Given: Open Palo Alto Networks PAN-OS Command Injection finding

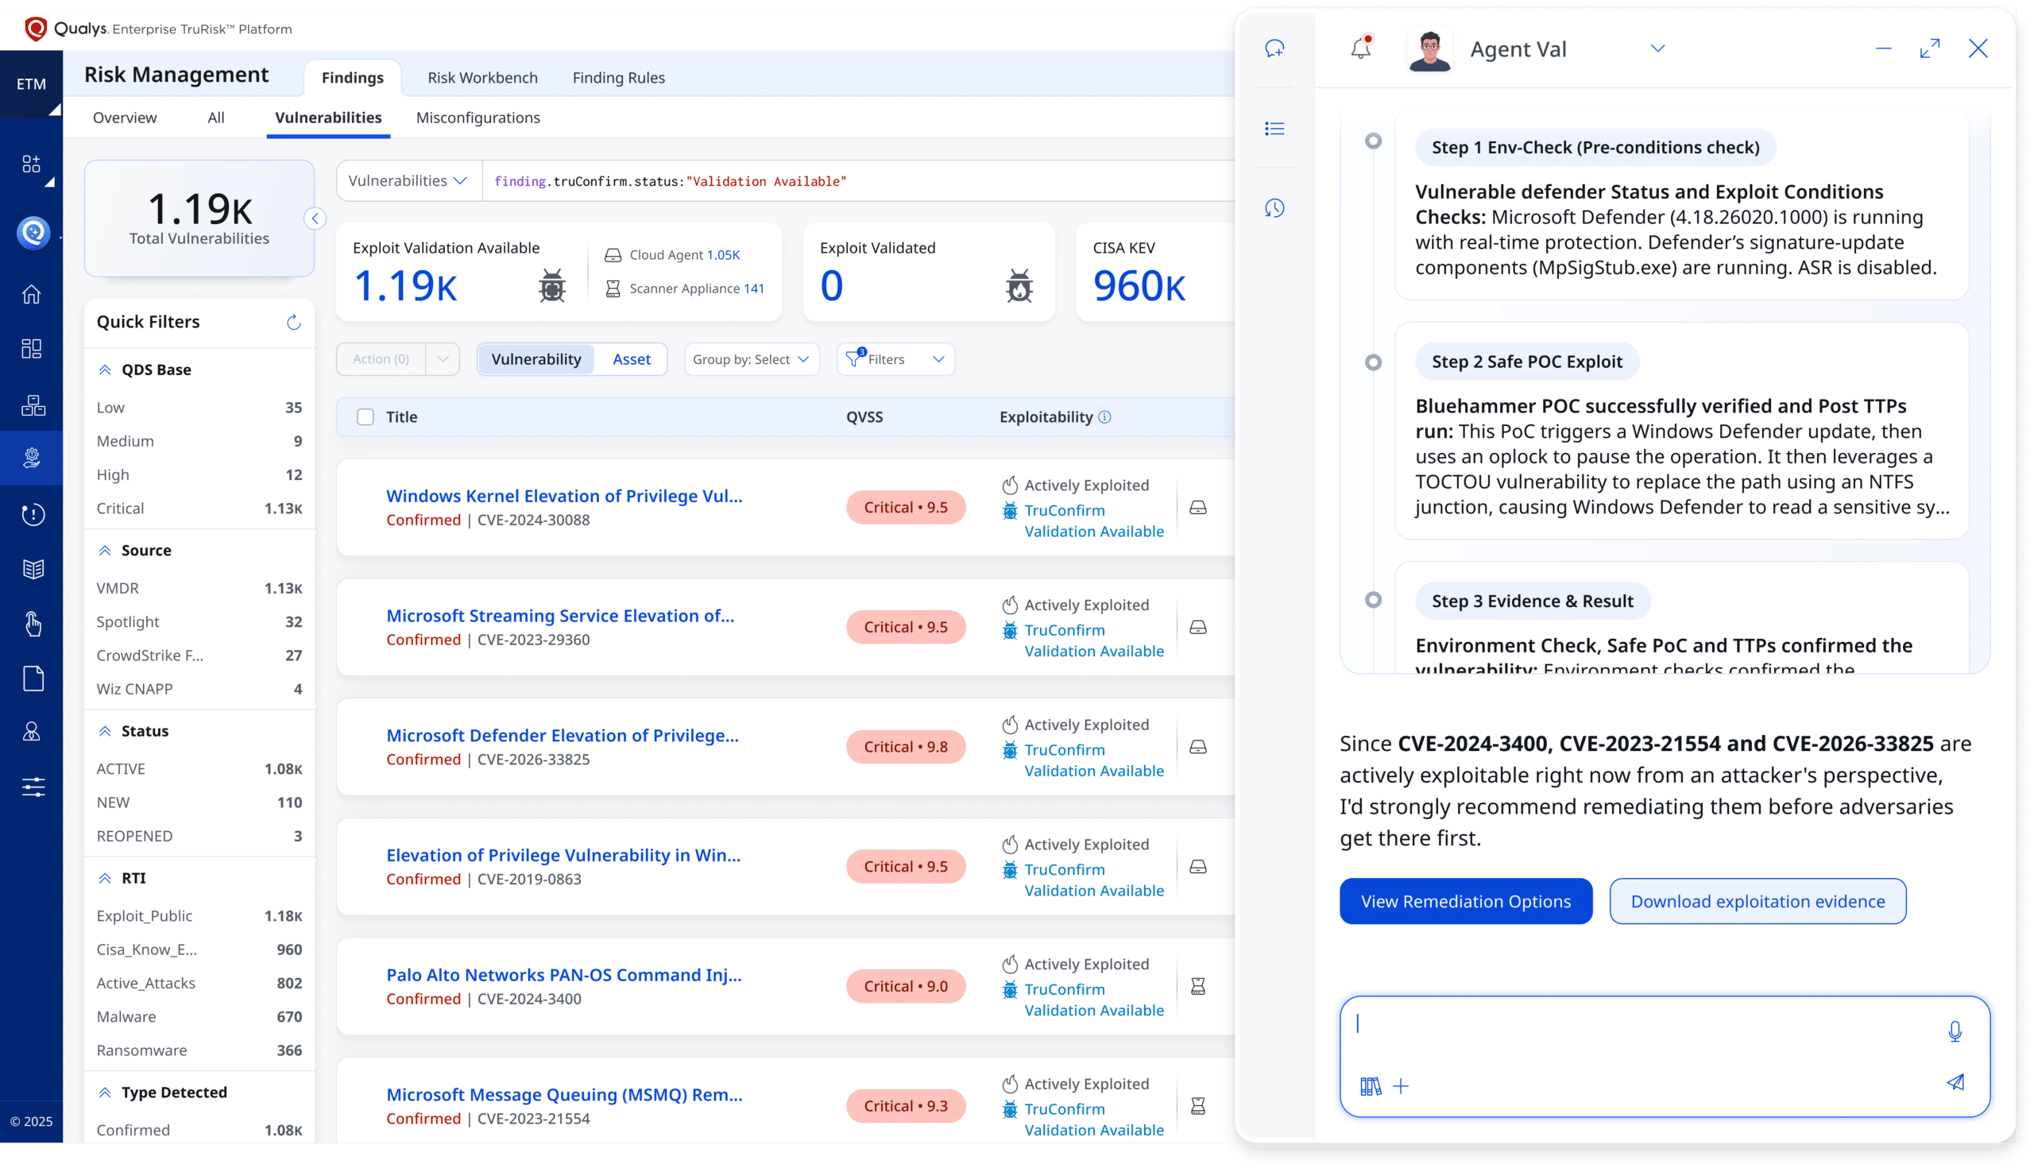Looking at the screenshot, I should point(564,976).
